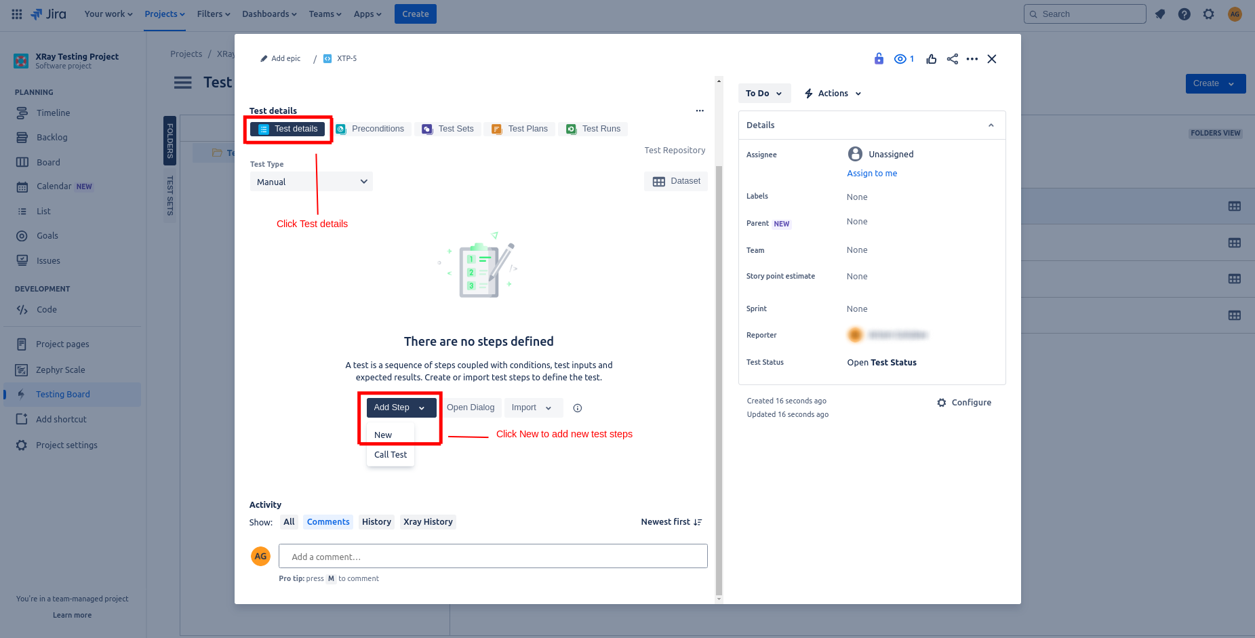Open the Jira app switcher grid
The width and height of the screenshot is (1255, 638).
(17, 14)
